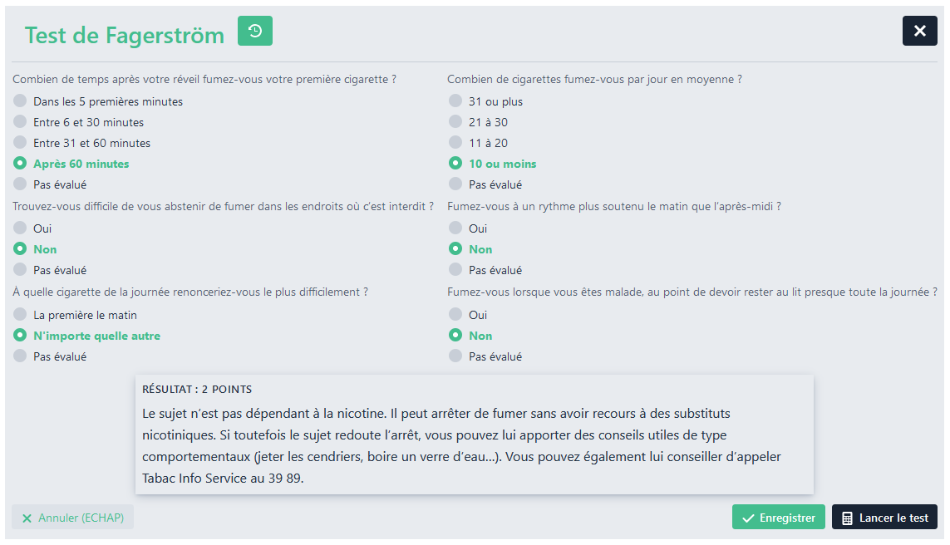Choose 'Entre 6 et 30 minutes' radio
Screen dimensions: 950x545
coord(21,122)
